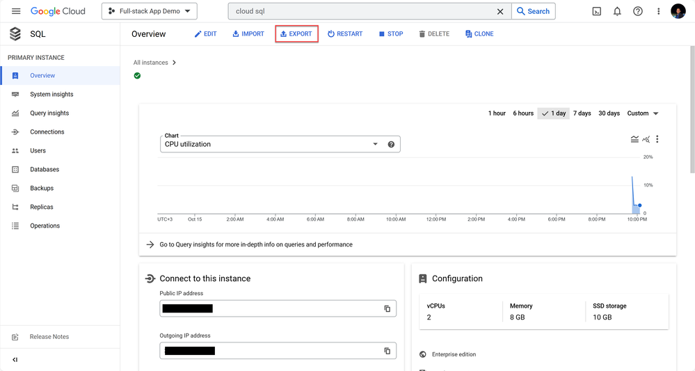Viewport: 695px width, 371px height.
Task: Open the Full-stack App Demo project picker
Action: pos(150,11)
